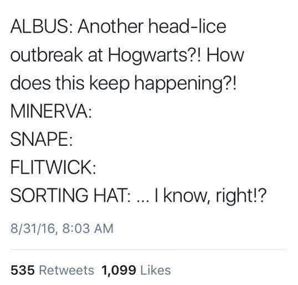The height and width of the screenshot is (285, 298).
Task: Click the SNAPE: line
Action: click(x=42, y=139)
